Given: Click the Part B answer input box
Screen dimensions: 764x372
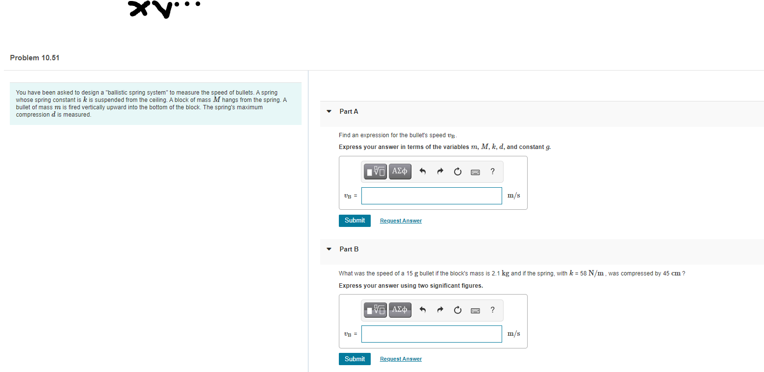Looking at the screenshot, I should pyautogui.click(x=431, y=334).
